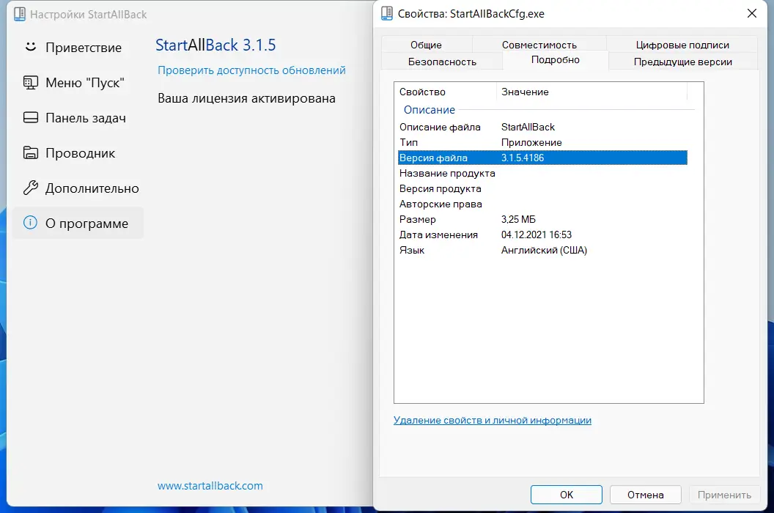Select the Версия продукта row
Image resolution: width=774 pixels, height=513 pixels.
(x=542, y=188)
